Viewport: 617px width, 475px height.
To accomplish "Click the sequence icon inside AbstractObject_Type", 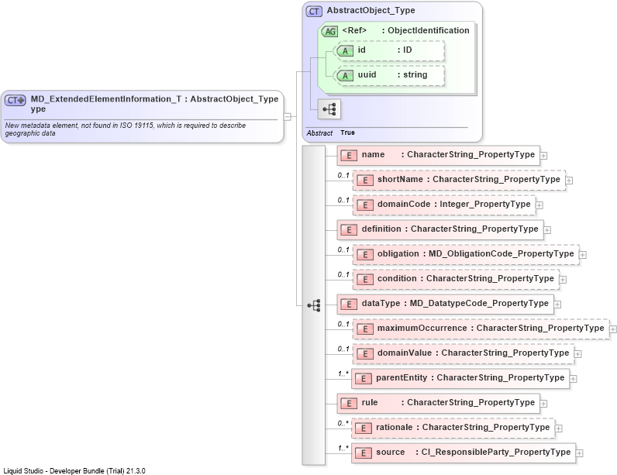I will pyautogui.click(x=329, y=109).
